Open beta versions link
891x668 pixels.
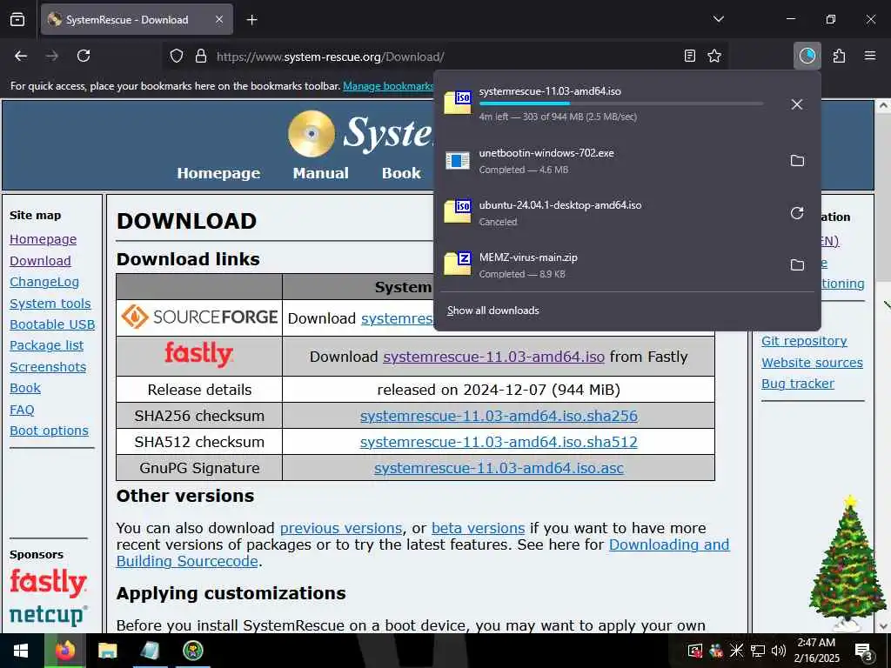click(x=478, y=528)
